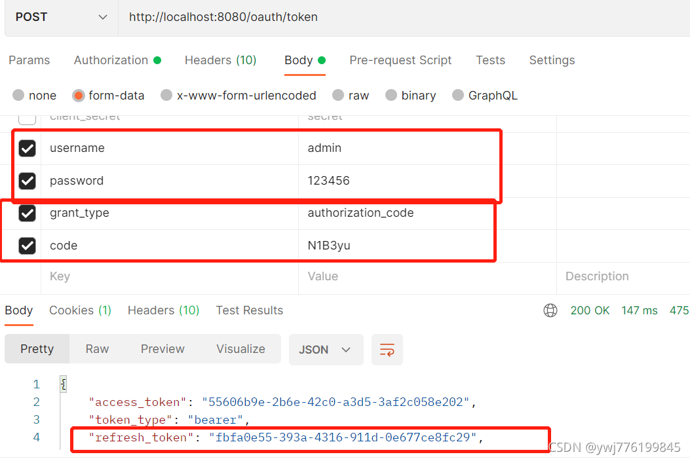Go to the Tests tab
This screenshot has width=690, height=461.
click(x=490, y=60)
